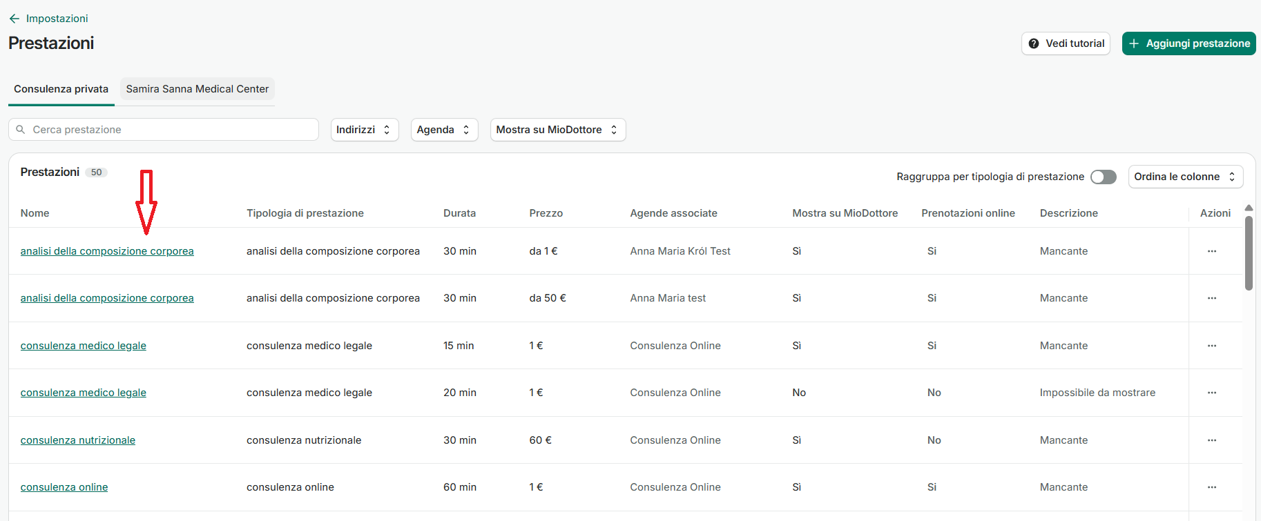This screenshot has height=521, width=1261.
Task: Click the Prenotazioni online column header
Action: pyautogui.click(x=968, y=213)
